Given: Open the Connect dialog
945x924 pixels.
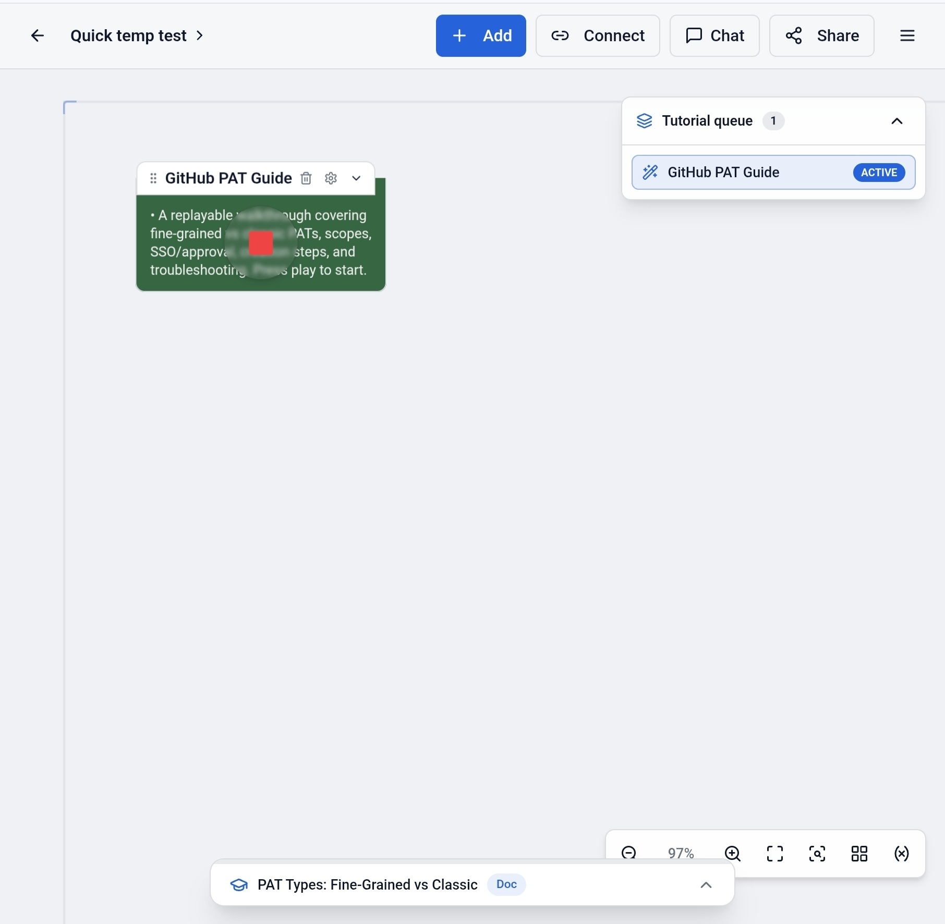Looking at the screenshot, I should [598, 35].
